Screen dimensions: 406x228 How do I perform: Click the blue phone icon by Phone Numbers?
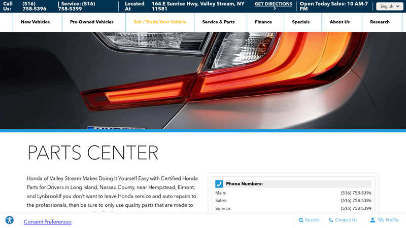[219, 184]
